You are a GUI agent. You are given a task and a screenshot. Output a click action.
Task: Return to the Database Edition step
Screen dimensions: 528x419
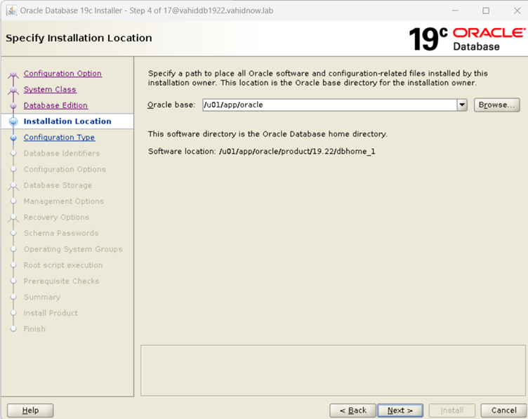click(55, 105)
